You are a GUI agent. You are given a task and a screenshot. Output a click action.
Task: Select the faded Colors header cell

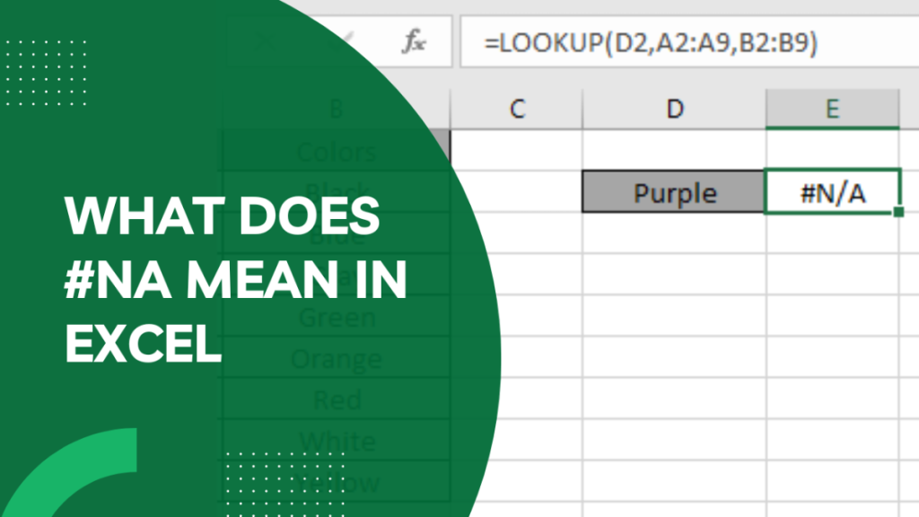click(x=337, y=151)
